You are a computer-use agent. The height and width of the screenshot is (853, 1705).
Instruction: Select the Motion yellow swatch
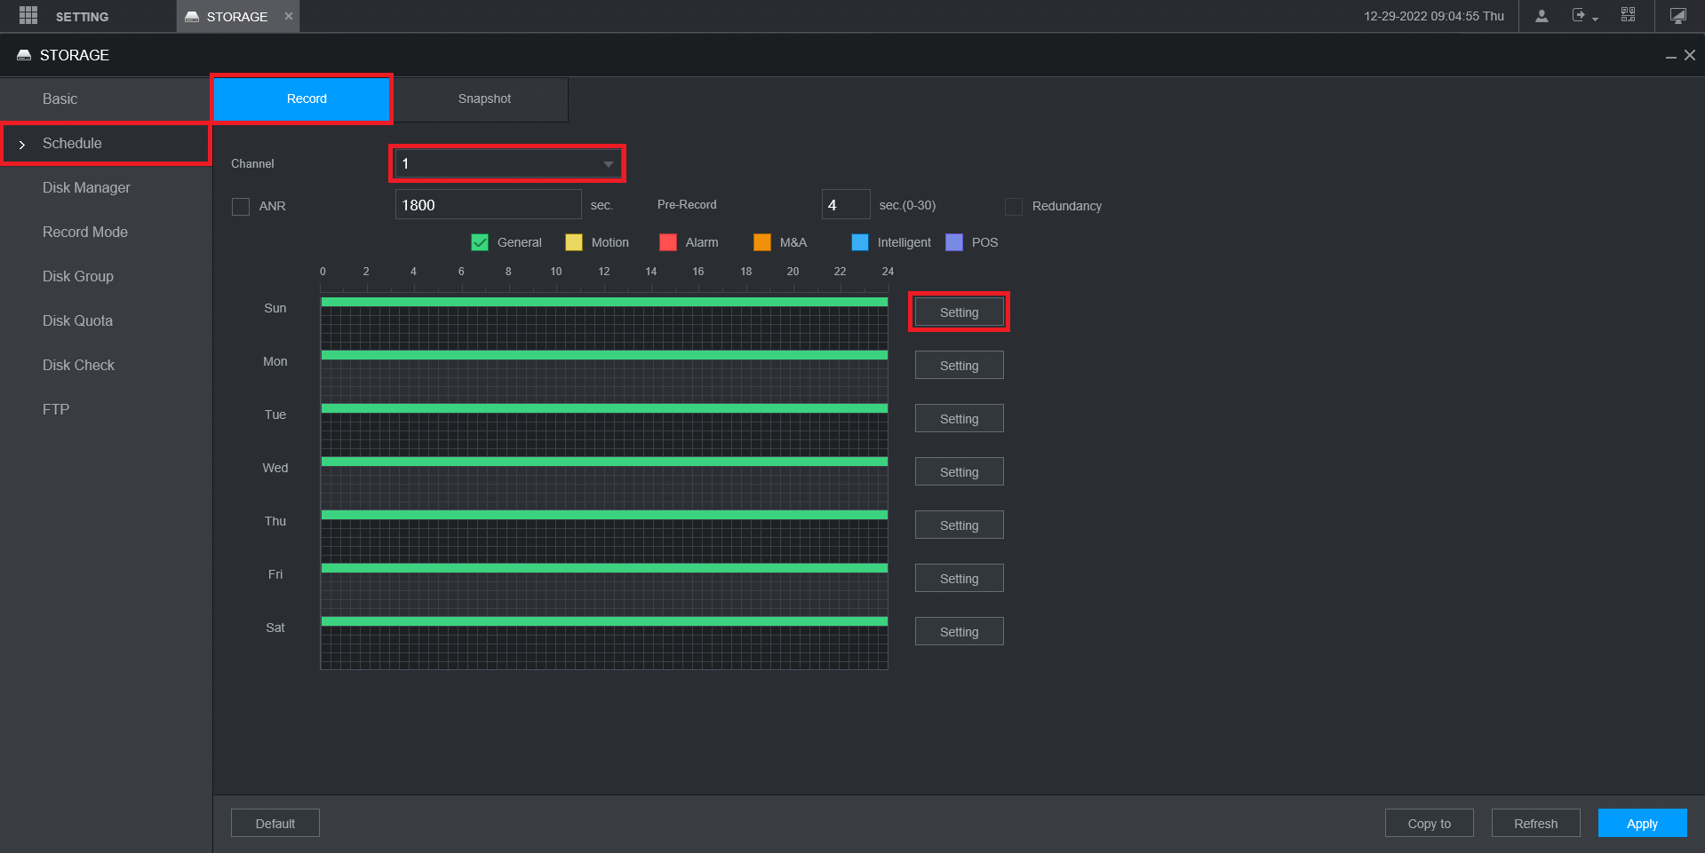tap(574, 242)
